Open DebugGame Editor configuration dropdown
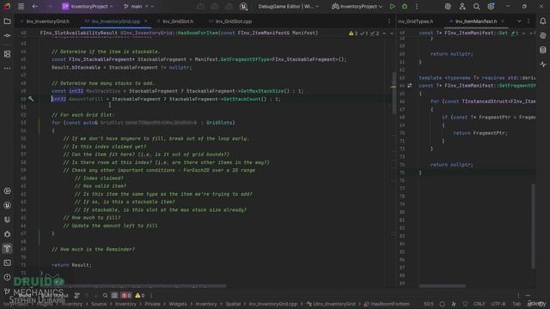 coord(289,6)
